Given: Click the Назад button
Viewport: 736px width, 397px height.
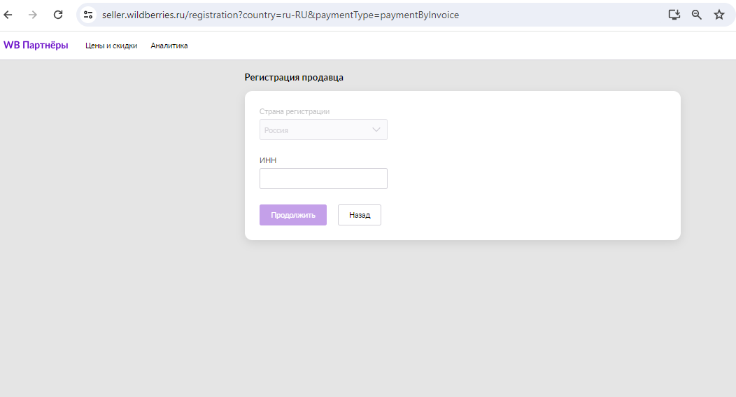Looking at the screenshot, I should (360, 215).
